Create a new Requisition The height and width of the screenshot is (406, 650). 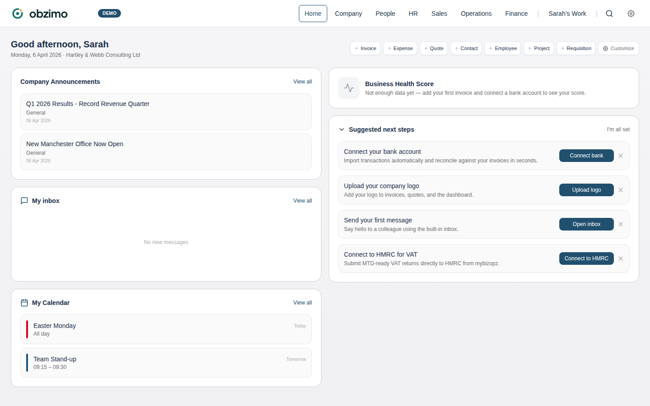point(576,48)
